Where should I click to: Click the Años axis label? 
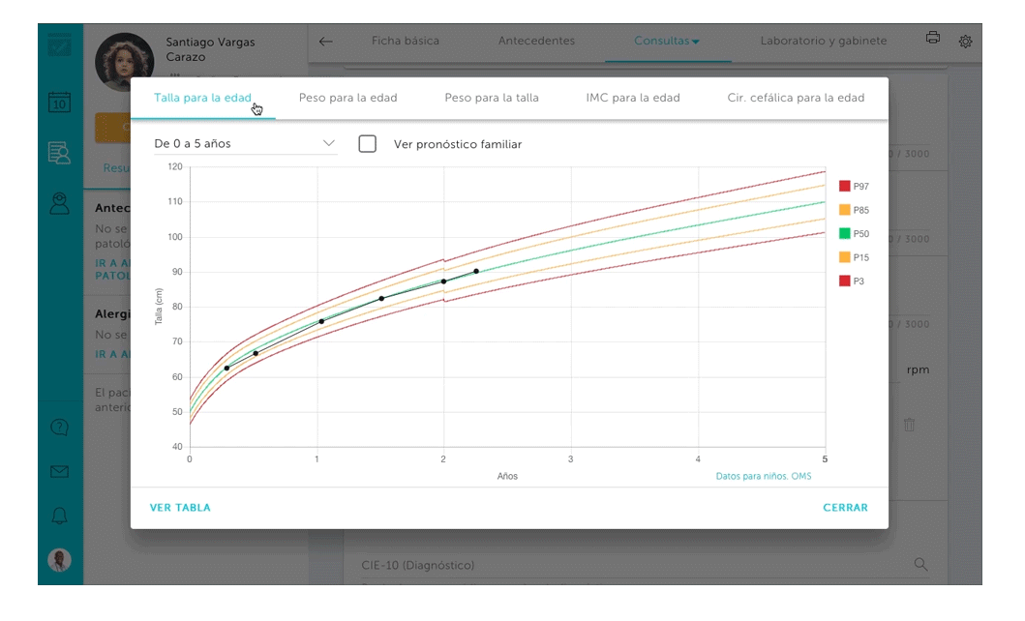point(507,476)
